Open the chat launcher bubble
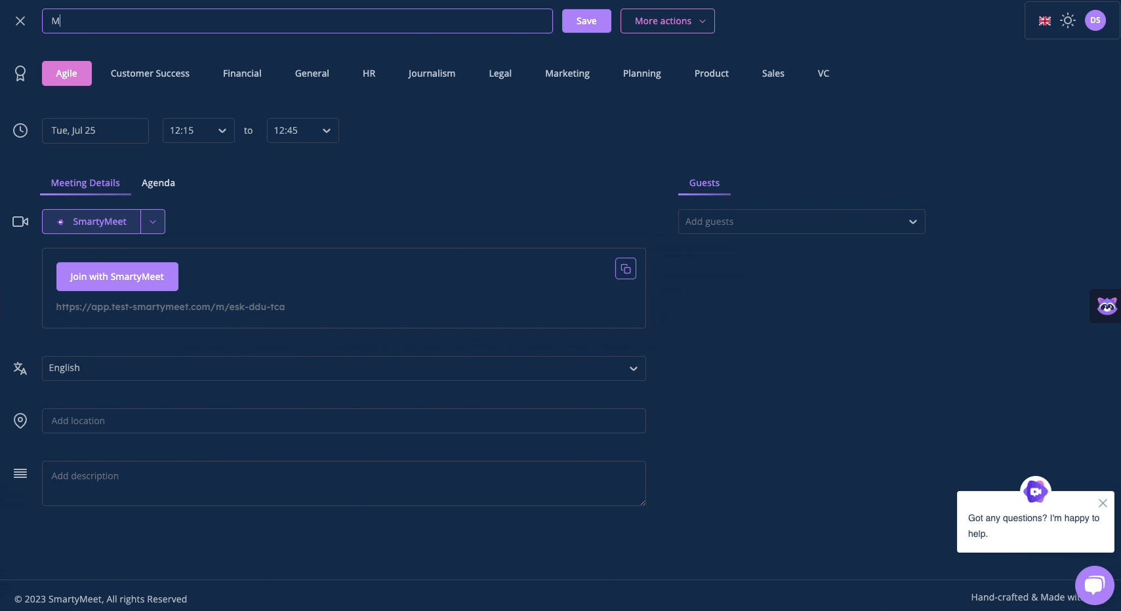This screenshot has width=1121, height=611. coord(1094,585)
